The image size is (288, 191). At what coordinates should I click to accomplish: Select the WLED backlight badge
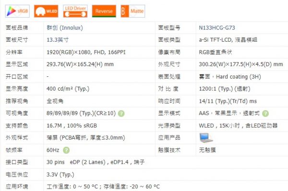46,11
